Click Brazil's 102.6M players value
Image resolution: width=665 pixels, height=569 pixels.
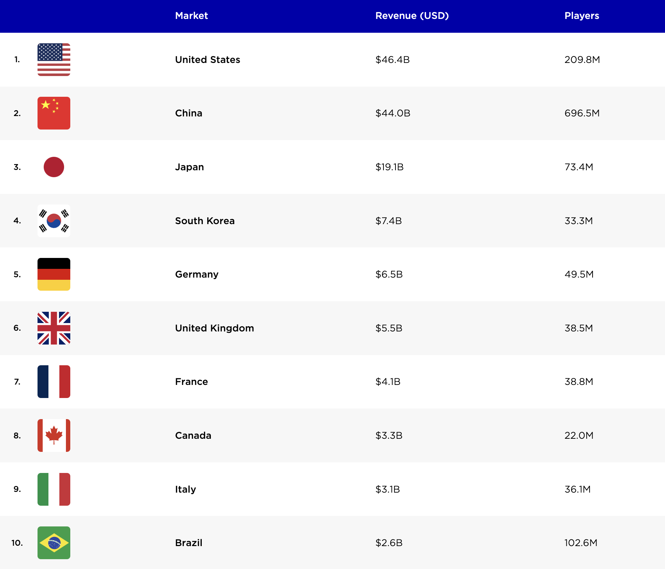click(581, 543)
